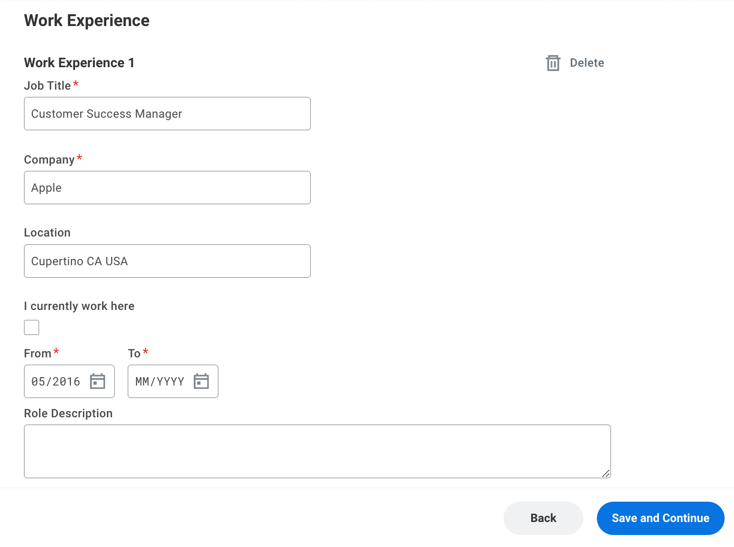
Task: Click the trash can Delete icon
Action: click(553, 63)
